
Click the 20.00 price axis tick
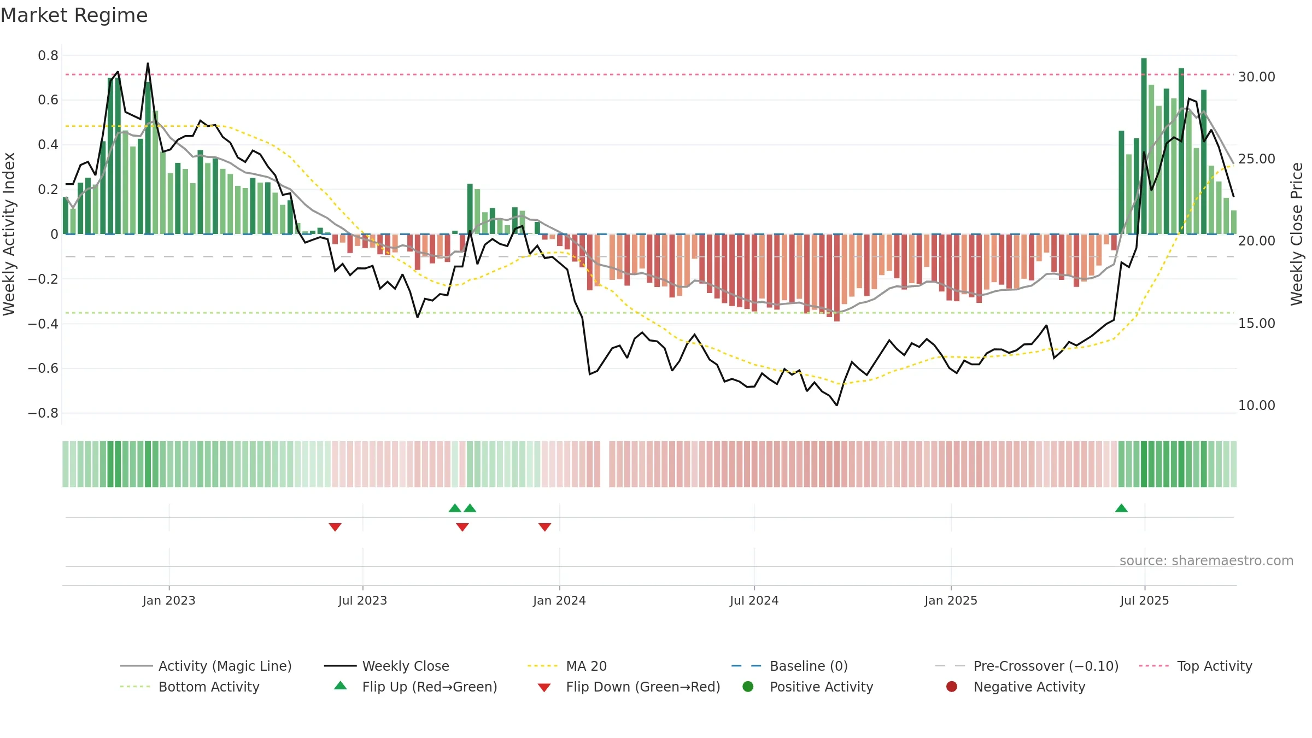point(1257,241)
